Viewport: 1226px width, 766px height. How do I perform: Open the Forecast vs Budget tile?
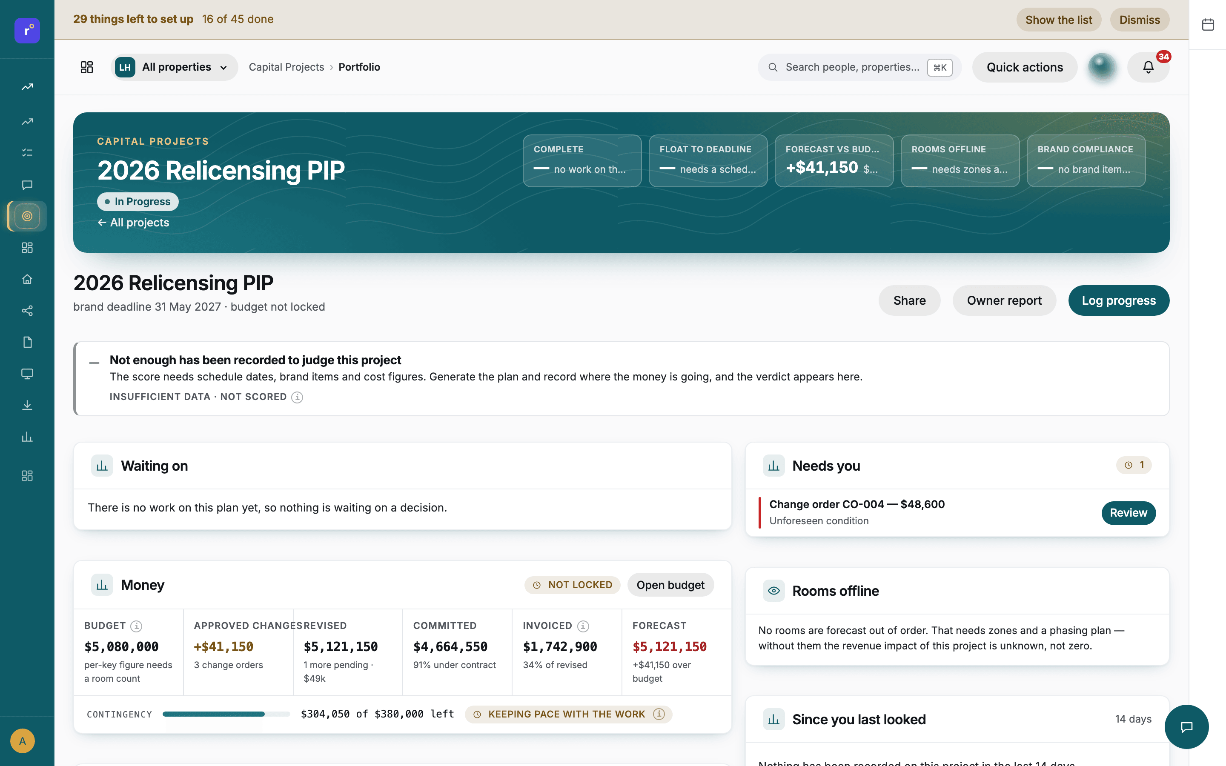coord(834,160)
